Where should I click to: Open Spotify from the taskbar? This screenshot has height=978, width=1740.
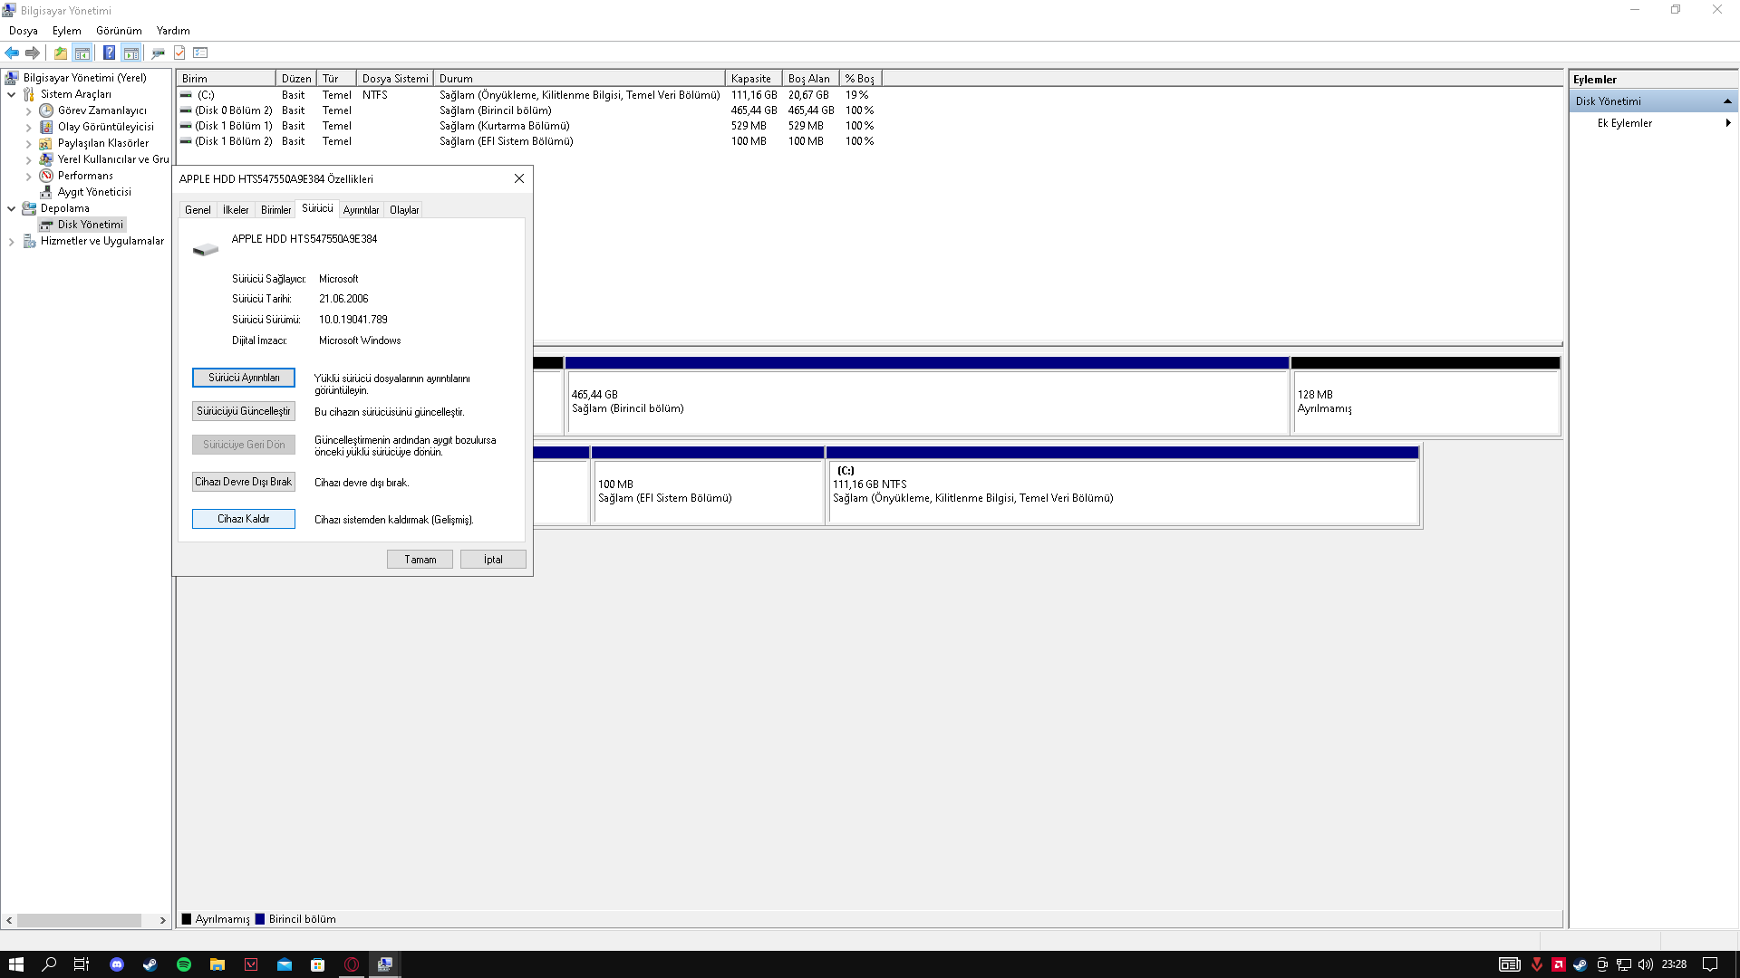(x=184, y=964)
